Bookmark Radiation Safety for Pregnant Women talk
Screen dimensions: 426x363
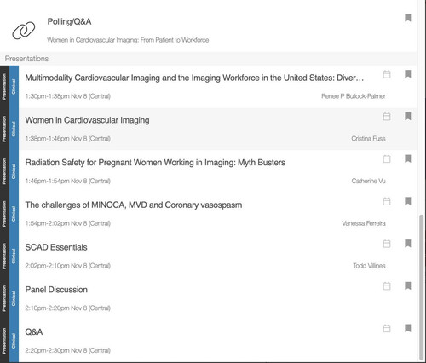pos(408,158)
